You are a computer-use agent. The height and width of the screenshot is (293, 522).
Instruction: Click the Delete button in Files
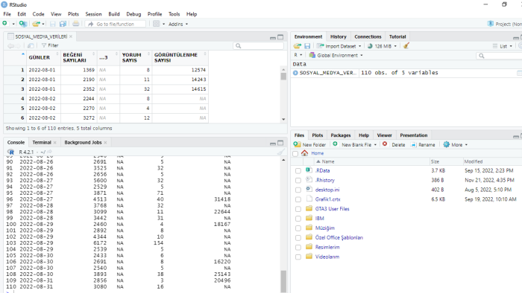click(394, 145)
